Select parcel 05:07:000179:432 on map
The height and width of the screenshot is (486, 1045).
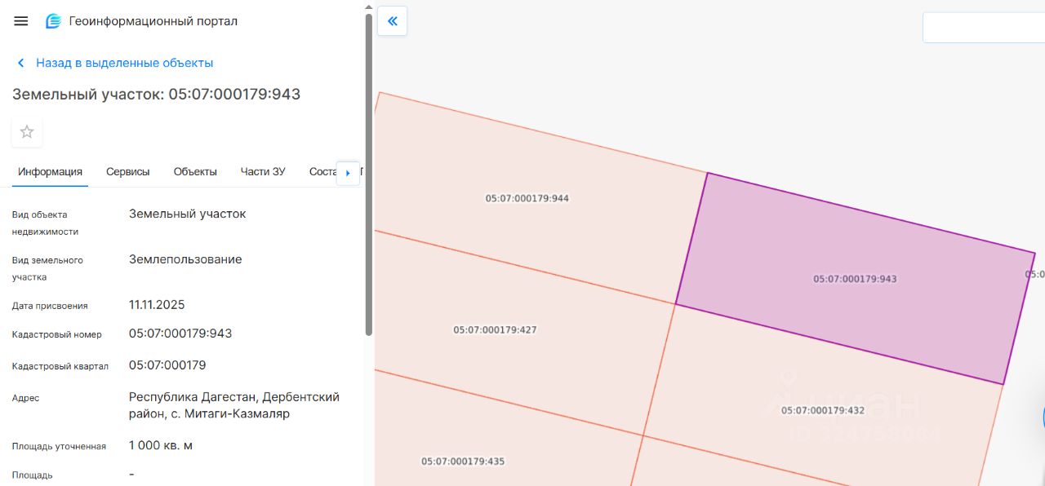click(822, 410)
